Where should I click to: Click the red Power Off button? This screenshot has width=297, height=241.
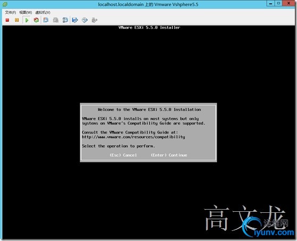tap(7, 20)
